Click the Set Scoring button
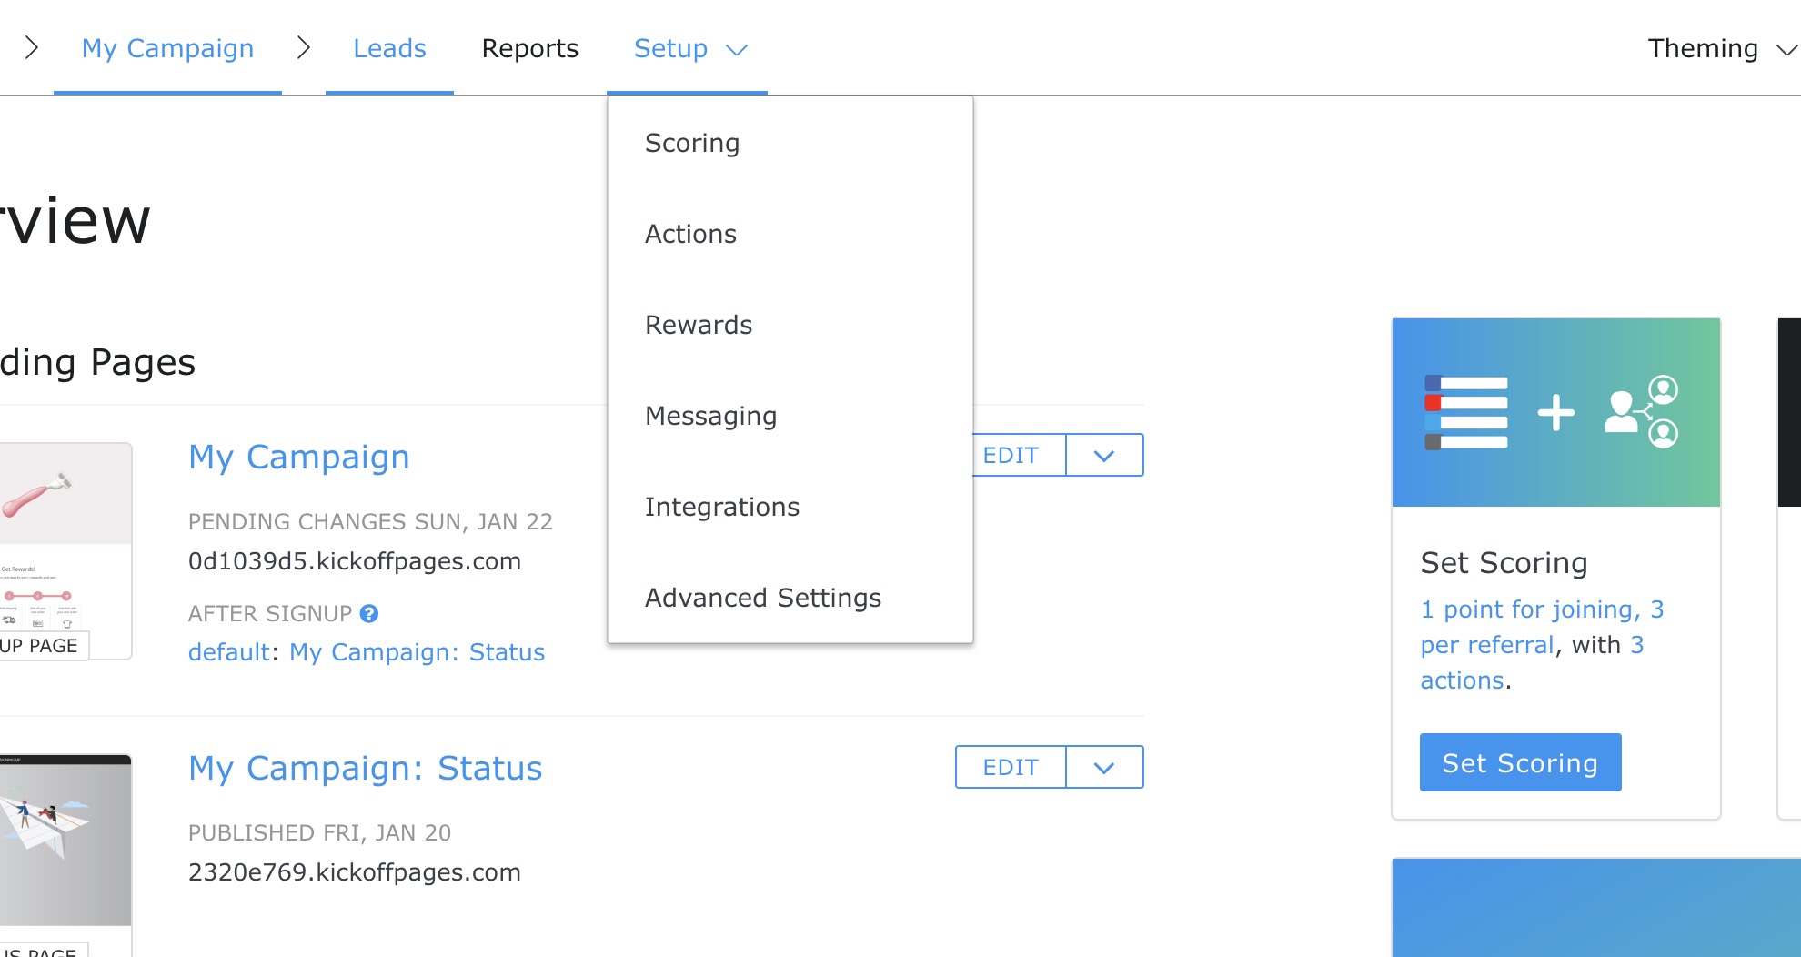The image size is (1801, 957). click(1519, 762)
